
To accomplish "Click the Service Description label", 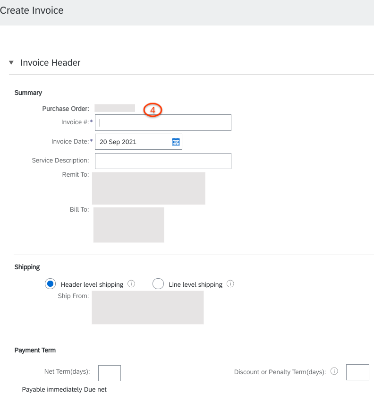I will point(60,160).
